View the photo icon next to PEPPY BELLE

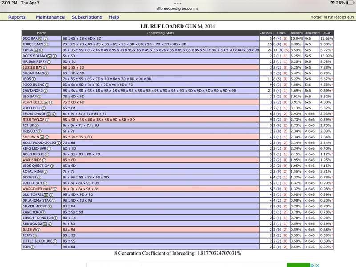pyautogui.click(x=46, y=102)
